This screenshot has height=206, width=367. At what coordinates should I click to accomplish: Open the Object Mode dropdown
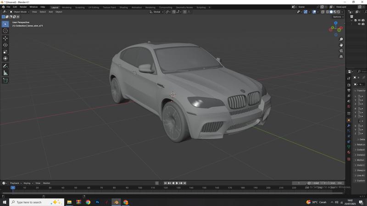[19, 12]
